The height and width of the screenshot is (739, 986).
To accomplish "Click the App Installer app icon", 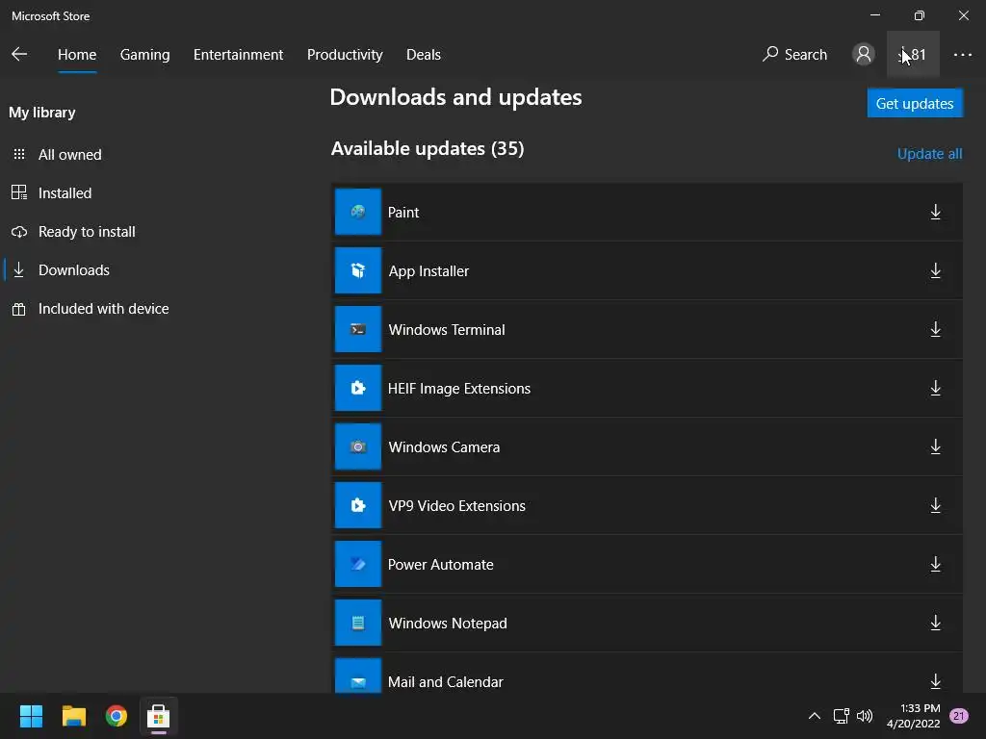I will tap(358, 270).
